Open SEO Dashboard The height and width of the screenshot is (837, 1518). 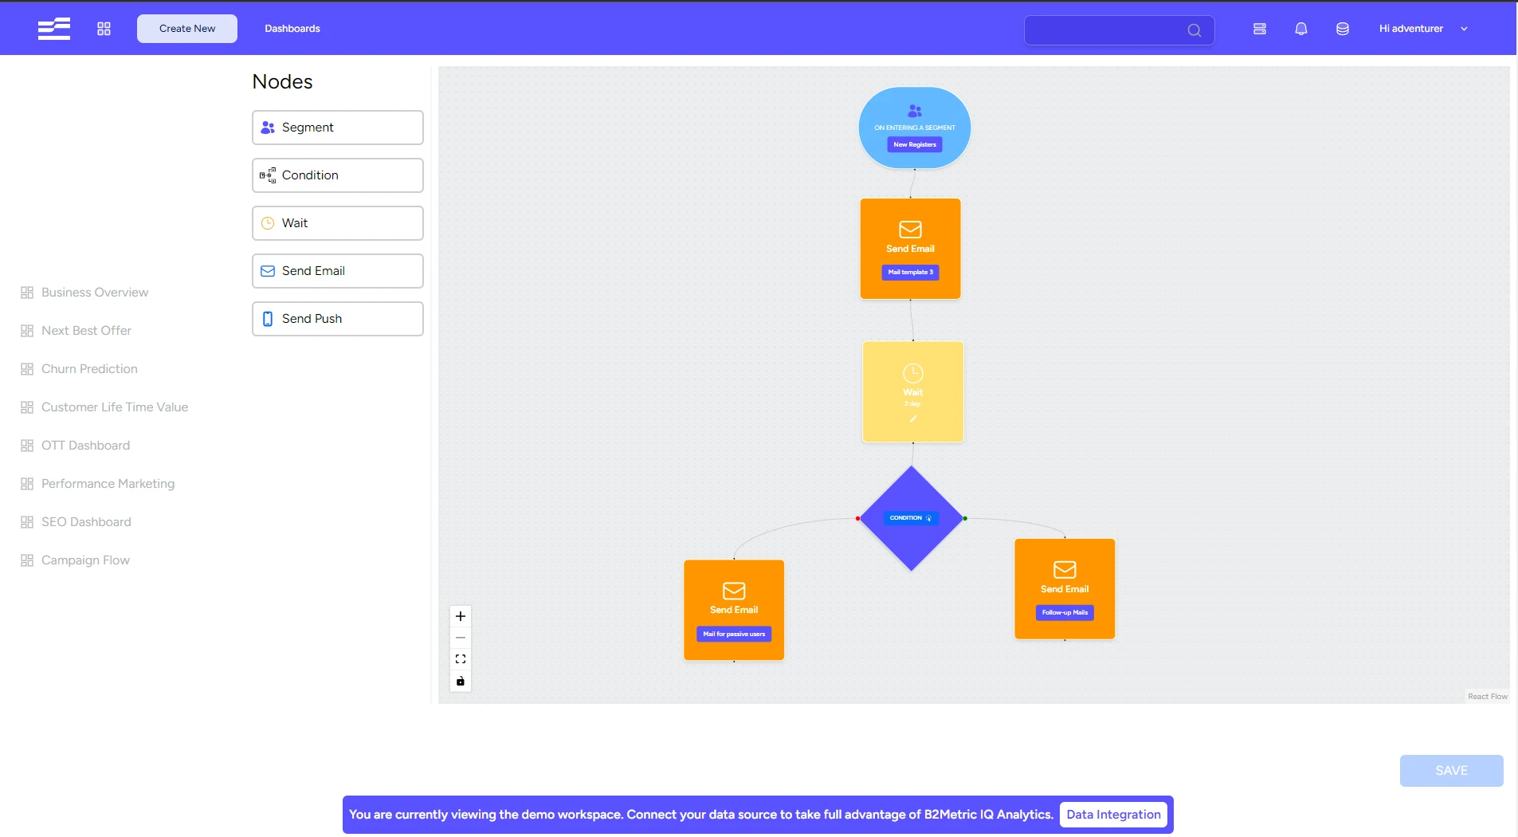tap(76, 522)
